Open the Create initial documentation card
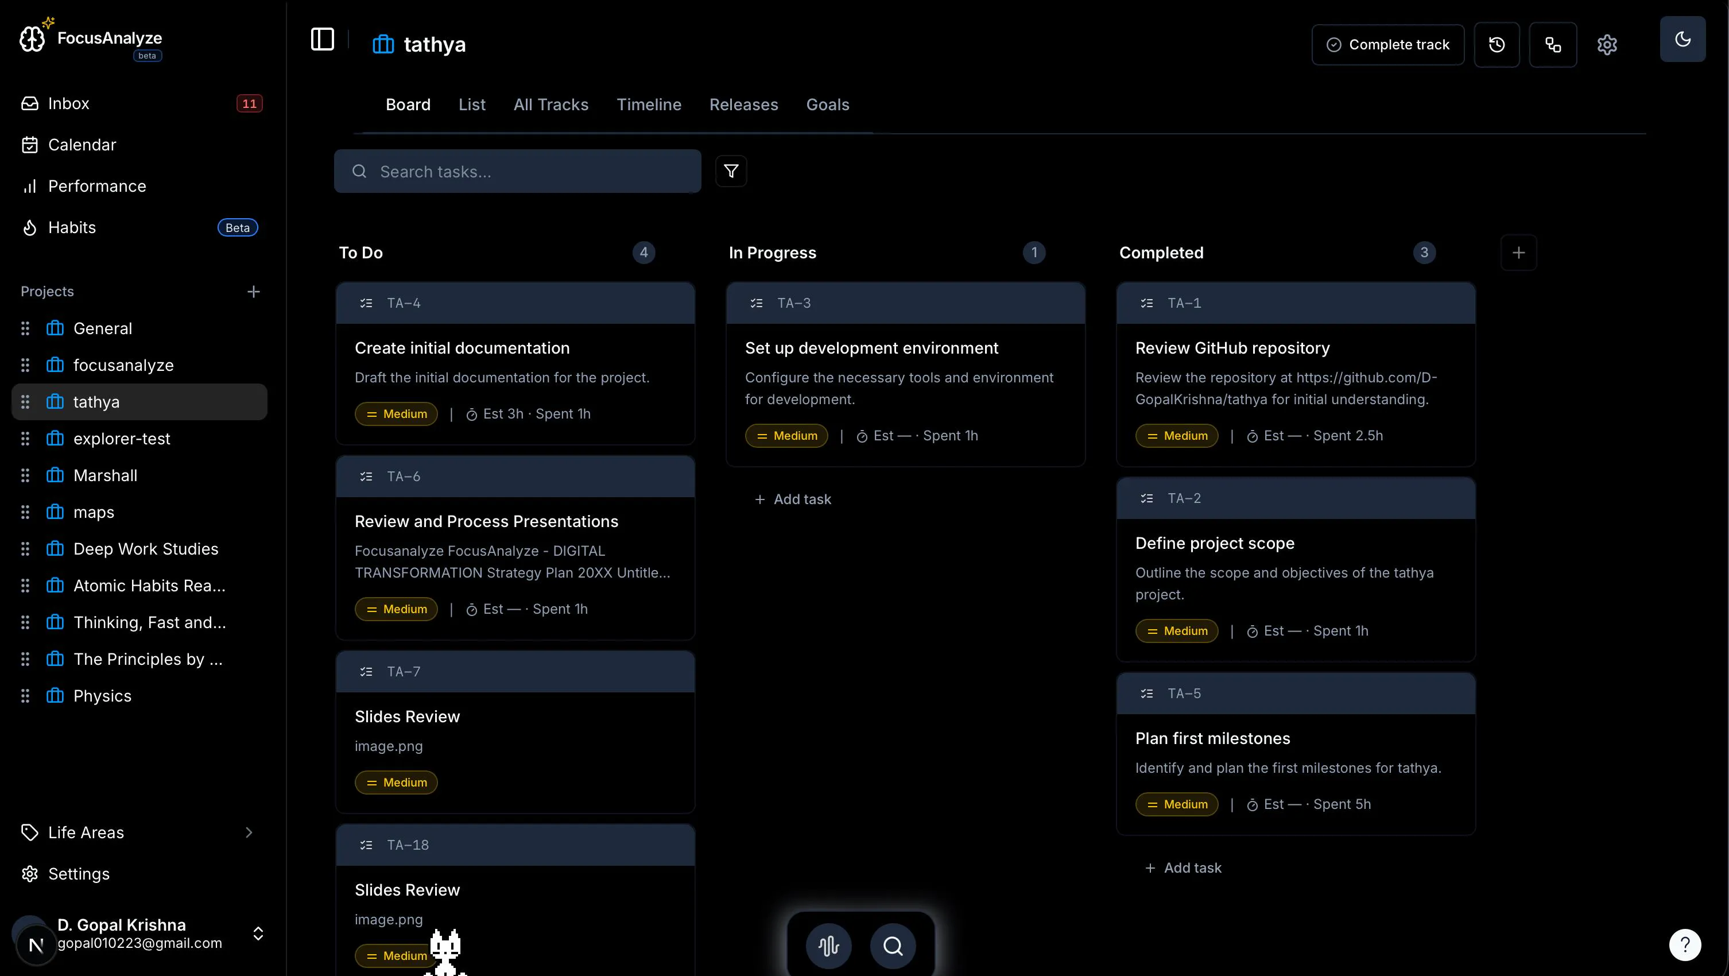Screen dimensions: 1729x976 (x=515, y=363)
